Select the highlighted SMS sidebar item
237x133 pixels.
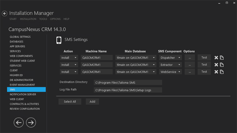(26, 89)
